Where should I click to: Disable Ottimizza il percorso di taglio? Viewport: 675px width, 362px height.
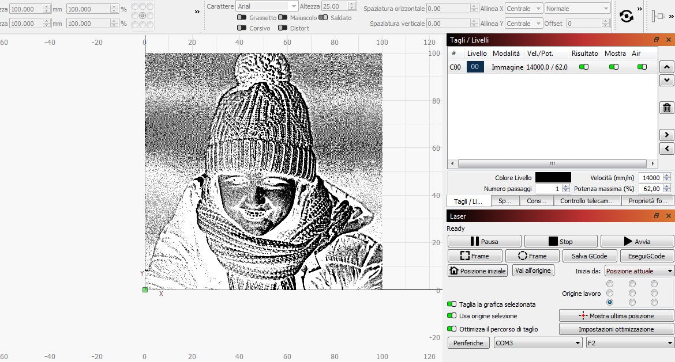point(451,329)
